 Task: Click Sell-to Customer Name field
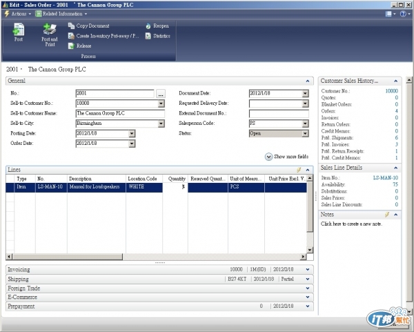coord(120,114)
